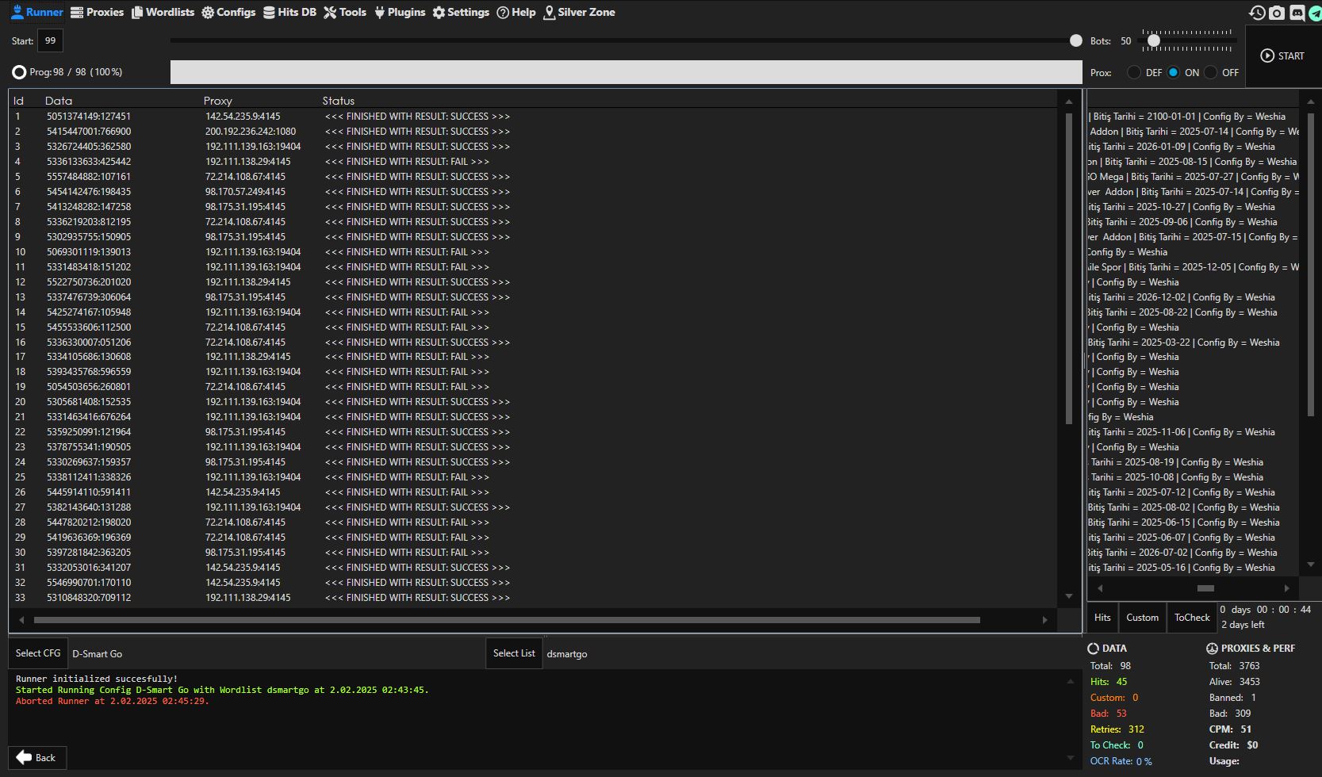
Task: Click the hits panel scroll-down arrow
Action: click(1311, 565)
